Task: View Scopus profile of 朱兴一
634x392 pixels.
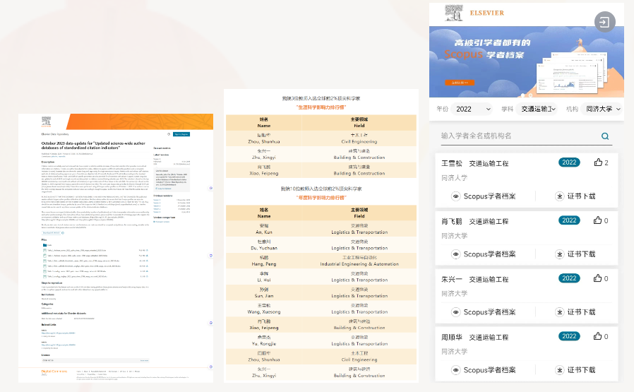Action: click(483, 311)
